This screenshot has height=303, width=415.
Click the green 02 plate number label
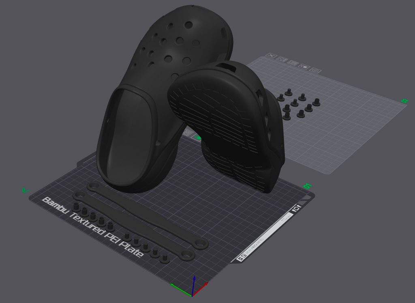(405, 101)
